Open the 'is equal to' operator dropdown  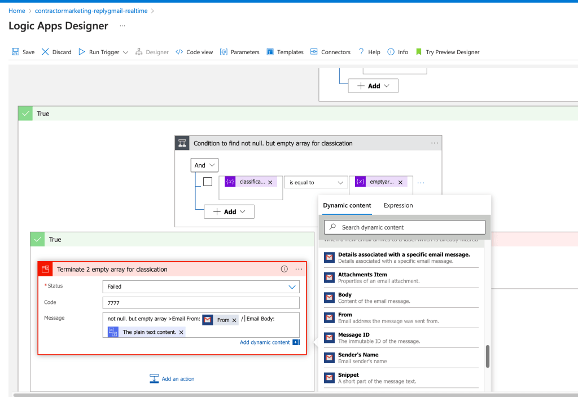(316, 182)
